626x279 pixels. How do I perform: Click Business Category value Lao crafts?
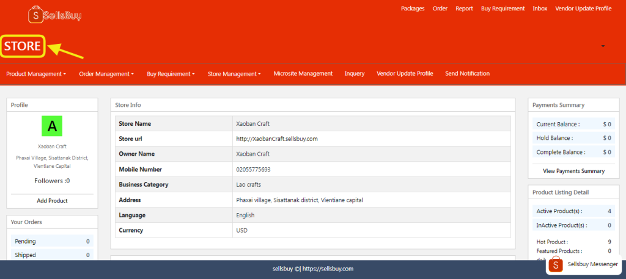click(x=249, y=184)
